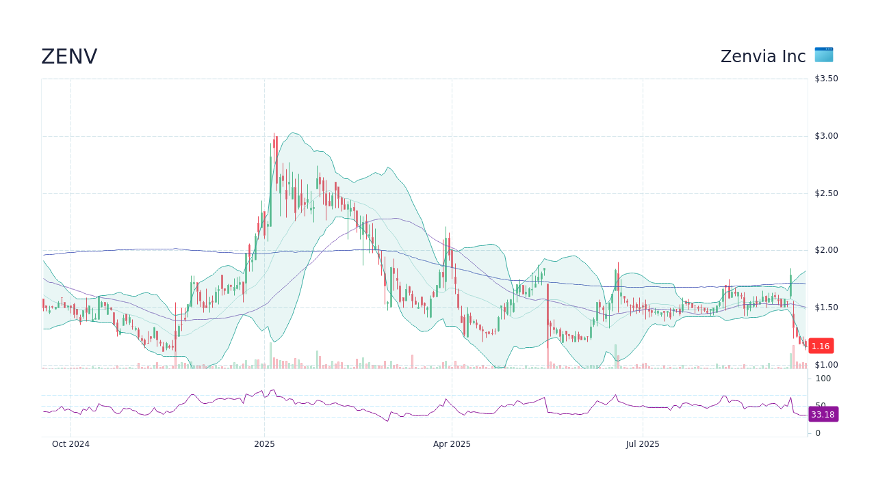
Task: Switch to the ZENV ticker header
Action: coord(69,56)
